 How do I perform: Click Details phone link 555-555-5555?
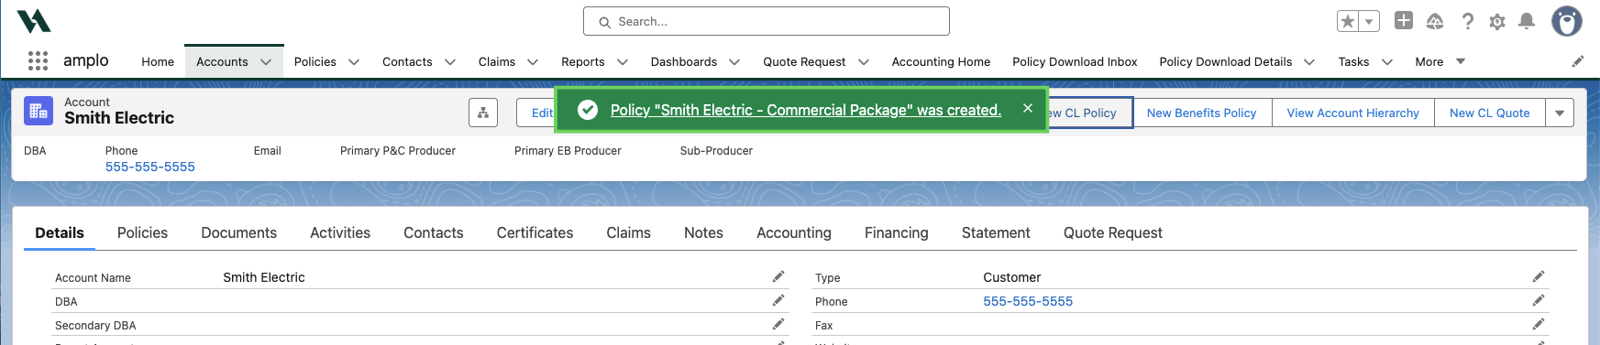pyautogui.click(x=1028, y=301)
